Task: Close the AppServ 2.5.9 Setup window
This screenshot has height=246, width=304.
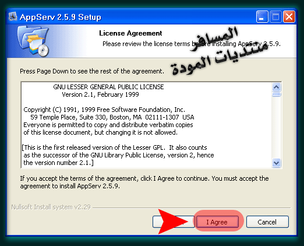Action: (289, 17)
